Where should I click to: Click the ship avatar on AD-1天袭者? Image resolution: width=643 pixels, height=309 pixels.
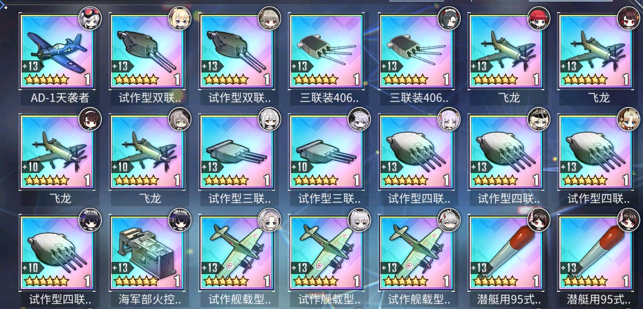90,19
